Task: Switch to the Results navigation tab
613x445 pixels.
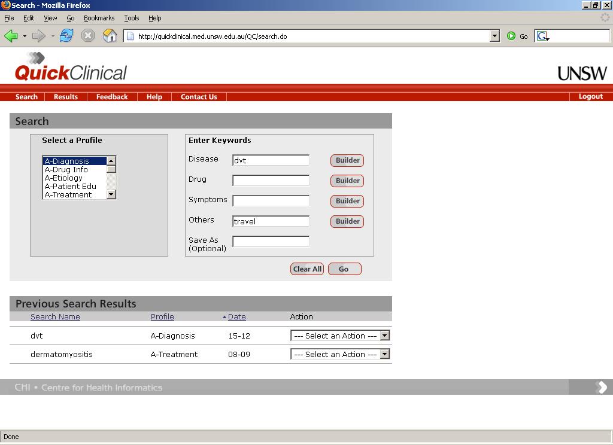Action: pos(65,97)
